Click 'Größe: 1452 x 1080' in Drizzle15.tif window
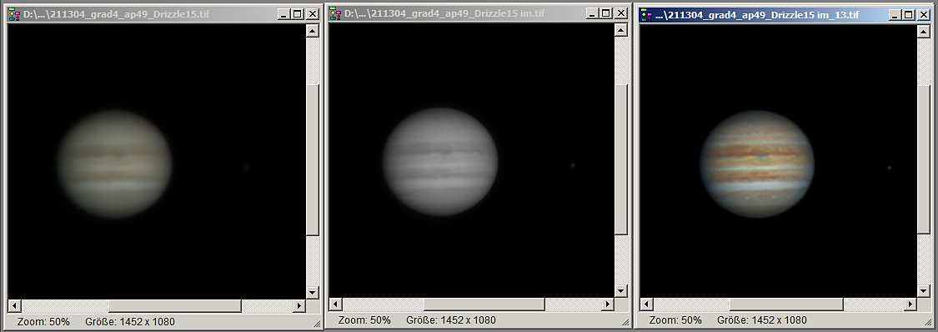Viewport: 938px width, 332px height. pyautogui.click(x=130, y=322)
